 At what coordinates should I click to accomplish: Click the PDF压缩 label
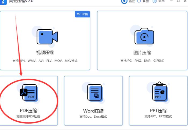tap(28, 110)
